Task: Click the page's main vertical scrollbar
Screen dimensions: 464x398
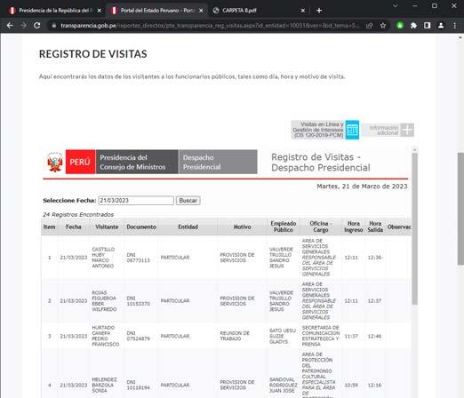Action: pos(460,209)
